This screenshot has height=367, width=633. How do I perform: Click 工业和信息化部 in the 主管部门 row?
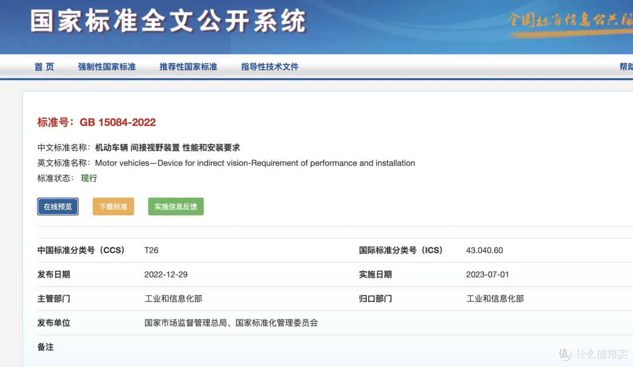[173, 299]
